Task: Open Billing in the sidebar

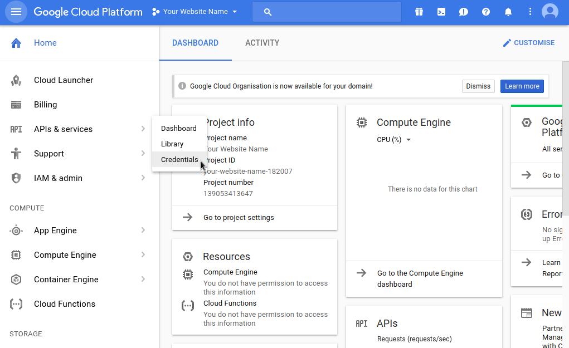Action: [45, 105]
